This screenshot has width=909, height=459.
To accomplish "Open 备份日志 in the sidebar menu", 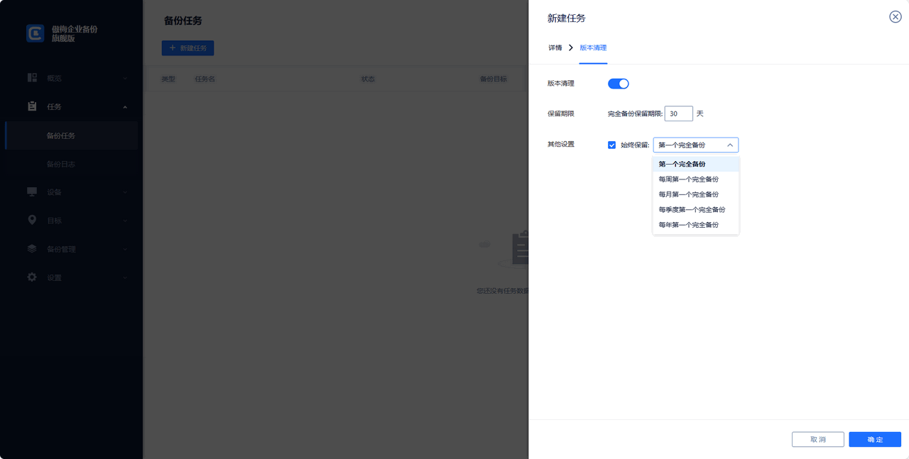I will (61, 164).
